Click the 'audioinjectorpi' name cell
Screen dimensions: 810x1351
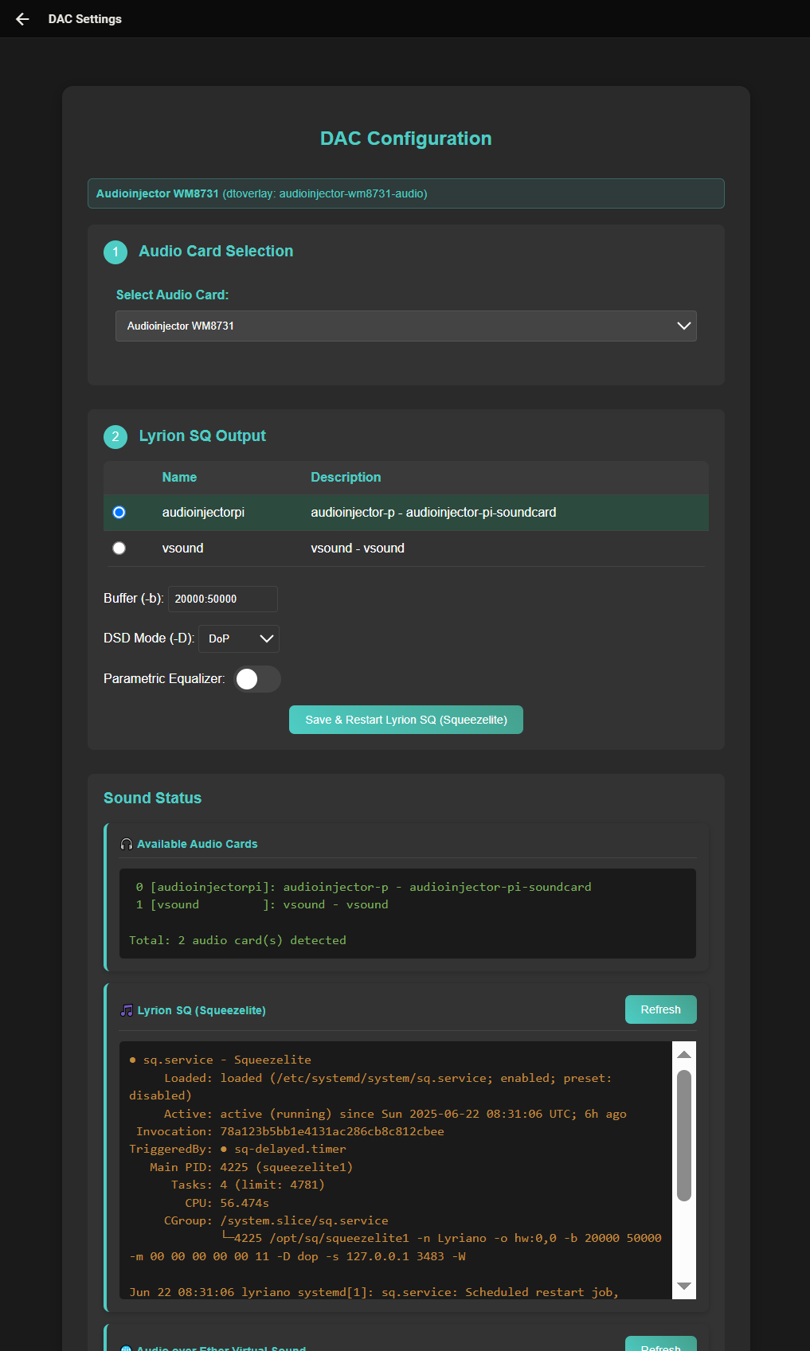click(203, 513)
